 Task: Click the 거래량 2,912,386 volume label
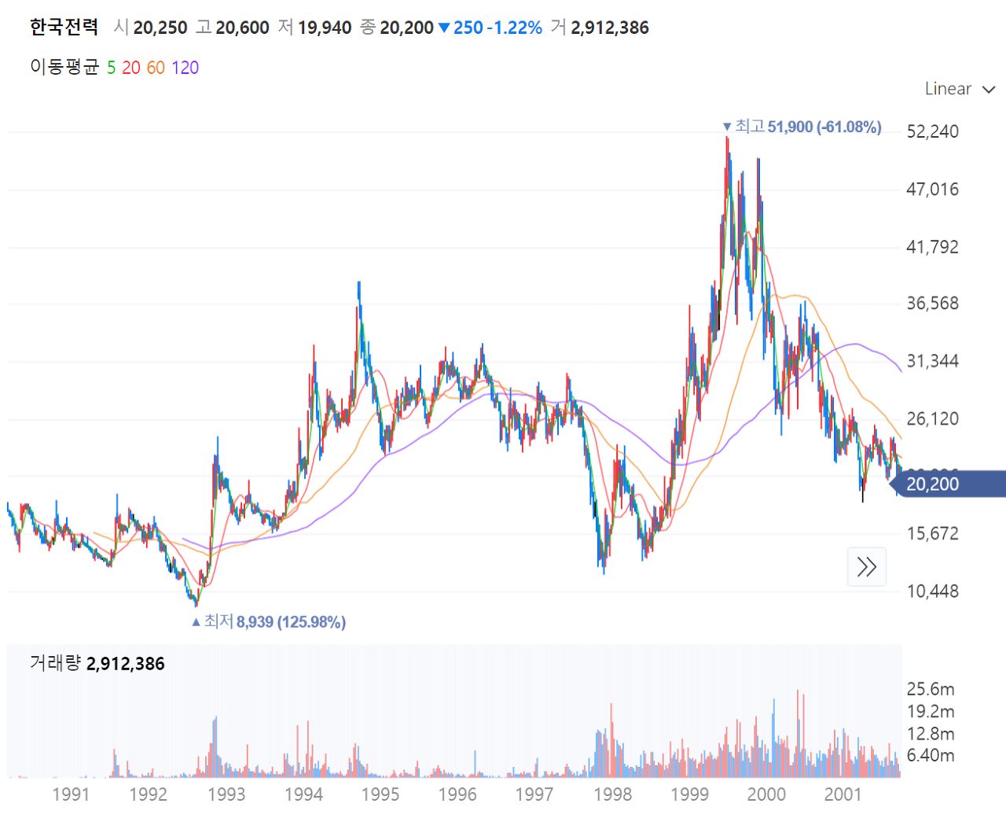click(97, 663)
